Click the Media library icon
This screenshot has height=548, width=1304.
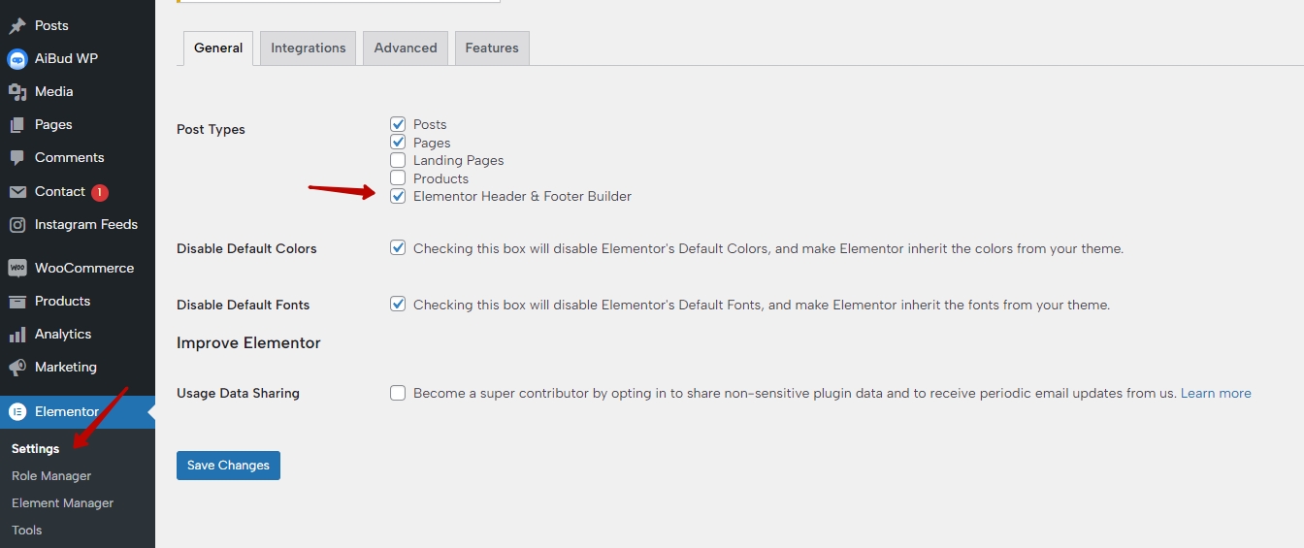(x=16, y=92)
